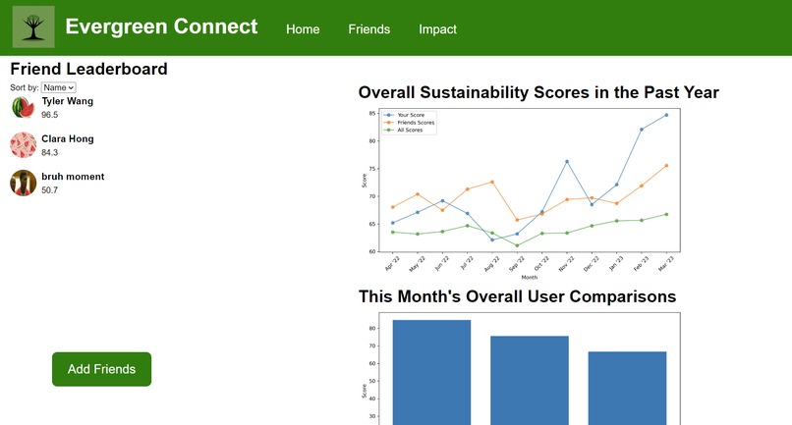Select Clara Hong's name in leaderboard
Viewport: 792px width, 425px height.
68,138
